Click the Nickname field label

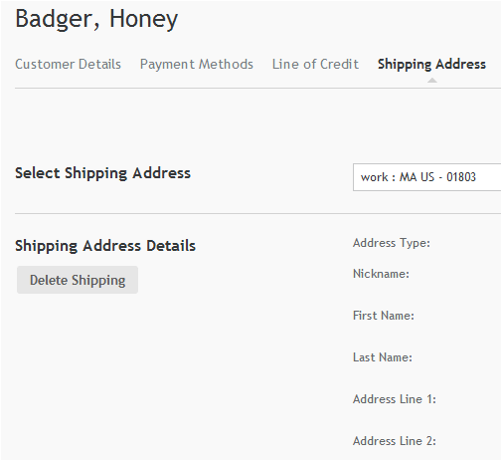coord(381,274)
